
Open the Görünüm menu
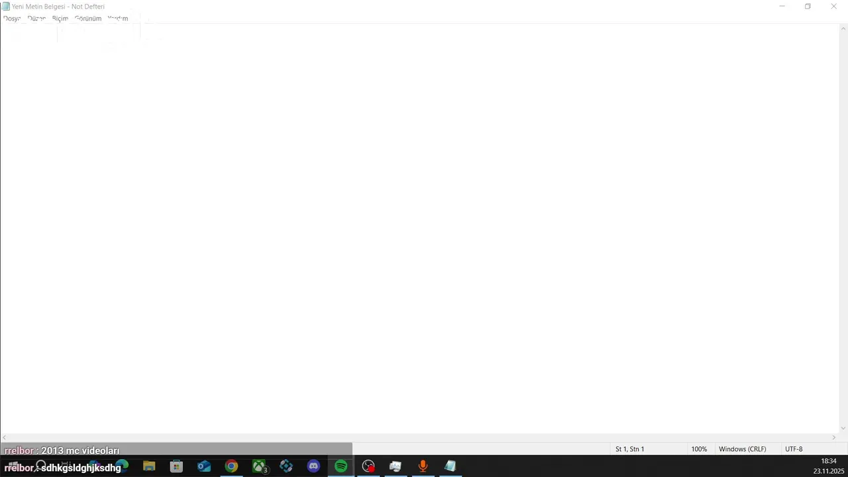(88, 19)
